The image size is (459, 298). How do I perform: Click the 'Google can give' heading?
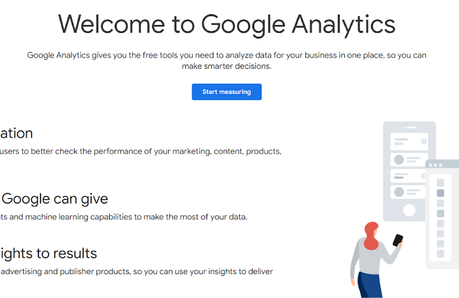[x=55, y=199]
